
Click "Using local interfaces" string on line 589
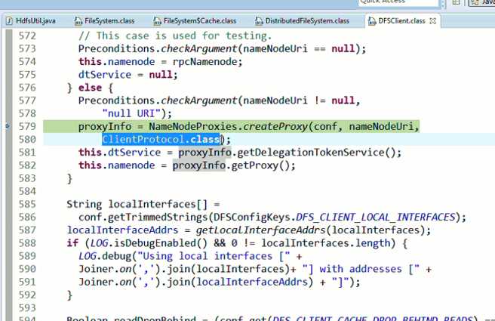(x=214, y=256)
